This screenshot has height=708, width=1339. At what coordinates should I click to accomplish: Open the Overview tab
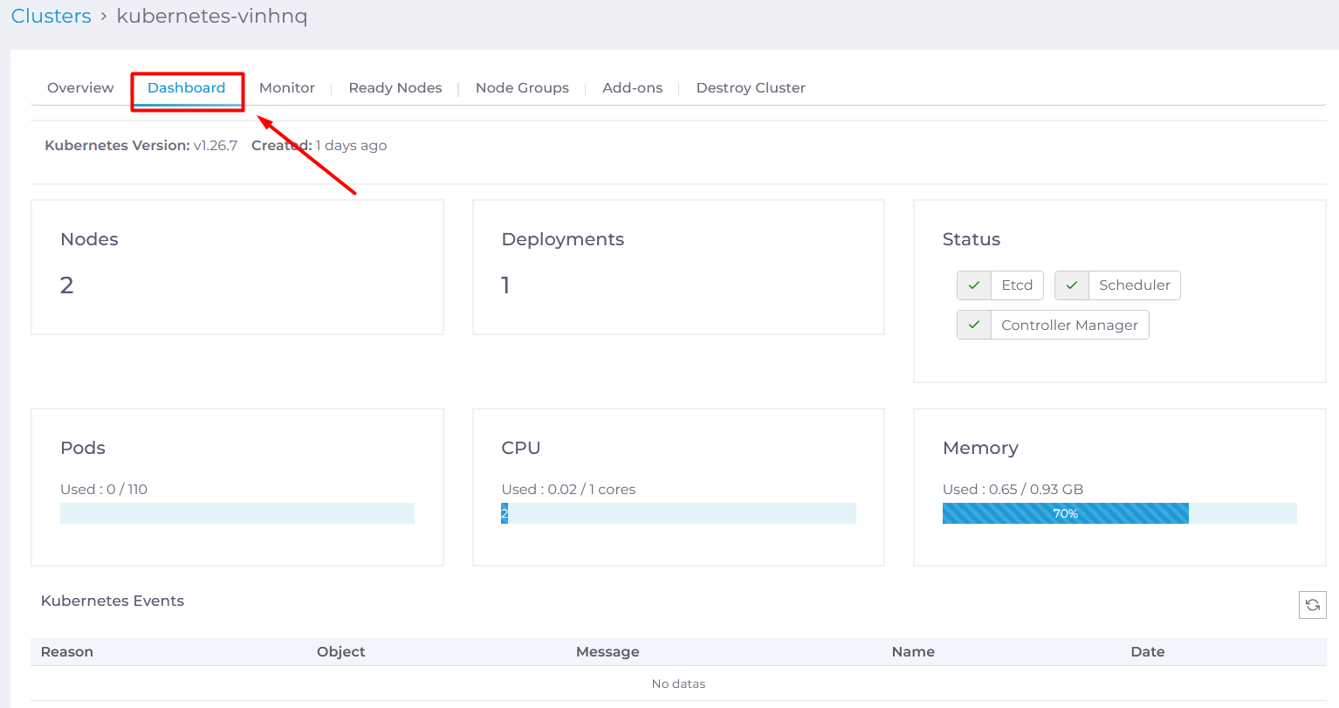pyautogui.click(x=80, y=87)
